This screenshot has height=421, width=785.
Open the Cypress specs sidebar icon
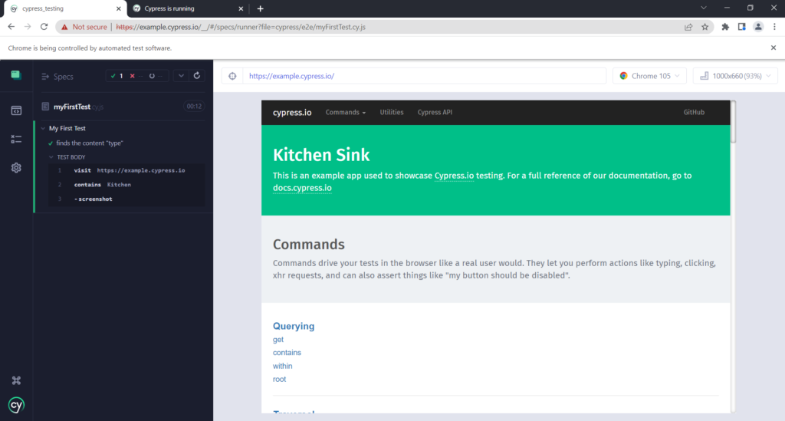[x=16, y=75]
